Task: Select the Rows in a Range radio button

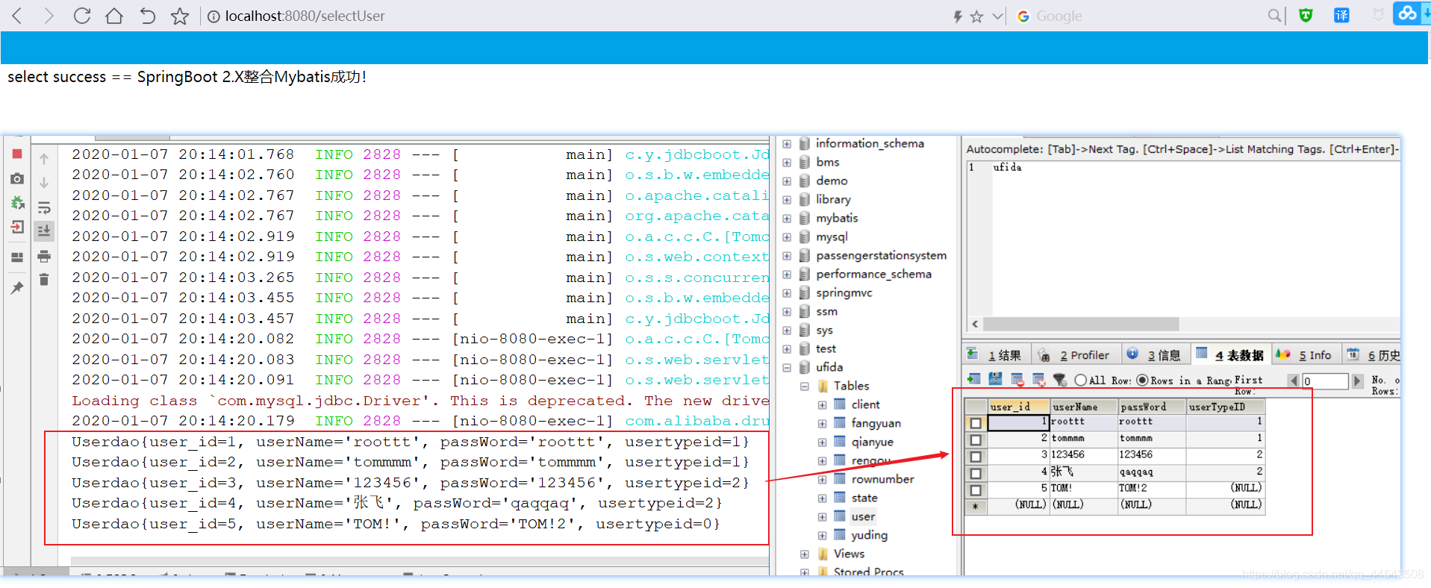Action: point(1142,381)
